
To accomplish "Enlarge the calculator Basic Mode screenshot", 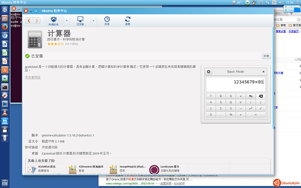I will (x=236, y=94).
